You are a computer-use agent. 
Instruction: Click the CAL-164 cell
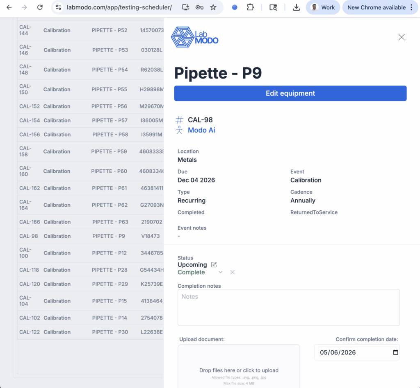pyautogui.click(x=25, y=205)
